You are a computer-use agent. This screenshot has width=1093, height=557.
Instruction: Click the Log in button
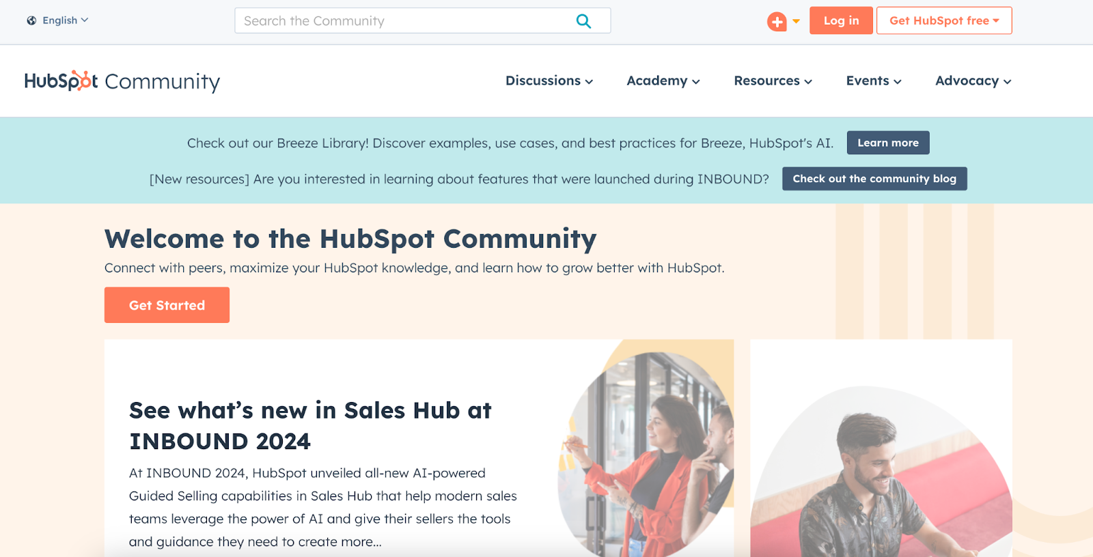(x=841, y=20)
